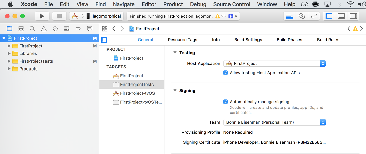Show the Issue navigator warning icon
366x154 pixels.
pyautogui.click(x=44, y=29)
